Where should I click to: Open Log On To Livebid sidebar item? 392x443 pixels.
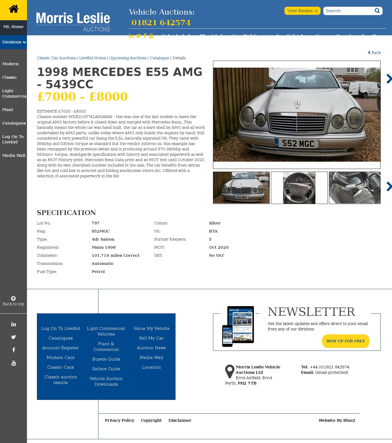click(x=13, y=139)
